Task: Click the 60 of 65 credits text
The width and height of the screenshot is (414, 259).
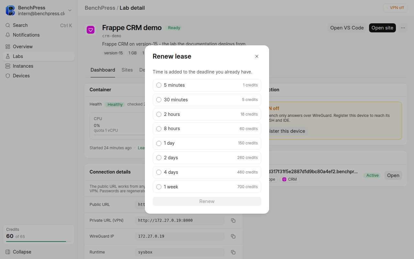Action: coord(16,236)
